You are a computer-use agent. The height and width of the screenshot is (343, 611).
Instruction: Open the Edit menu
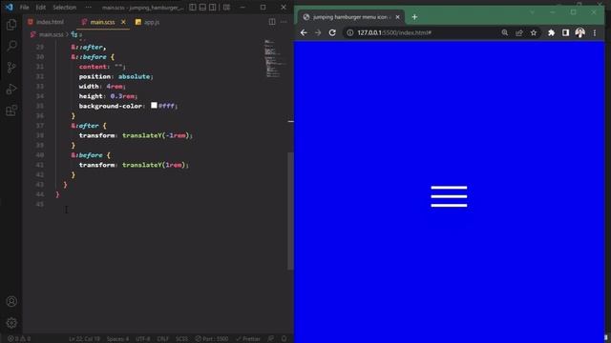point(40,7)
